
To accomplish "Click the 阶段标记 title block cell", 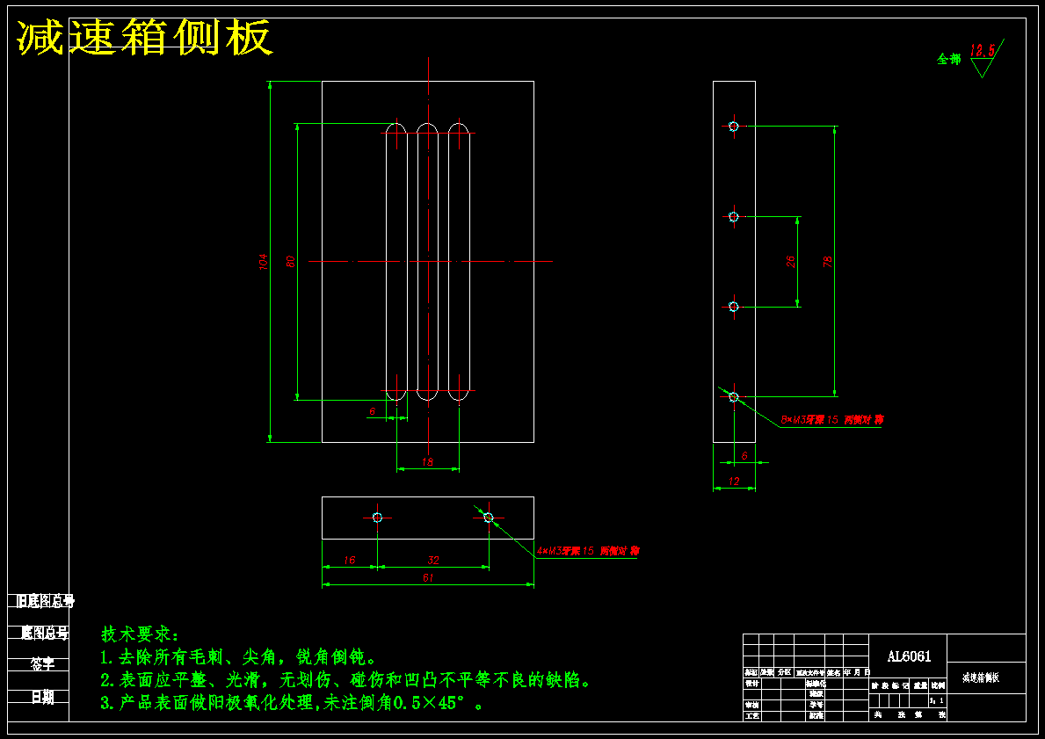I will (889, 685).
